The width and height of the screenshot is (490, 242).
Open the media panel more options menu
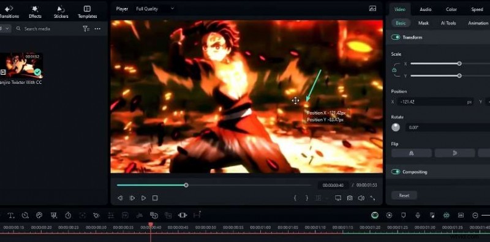coord(97,29)
